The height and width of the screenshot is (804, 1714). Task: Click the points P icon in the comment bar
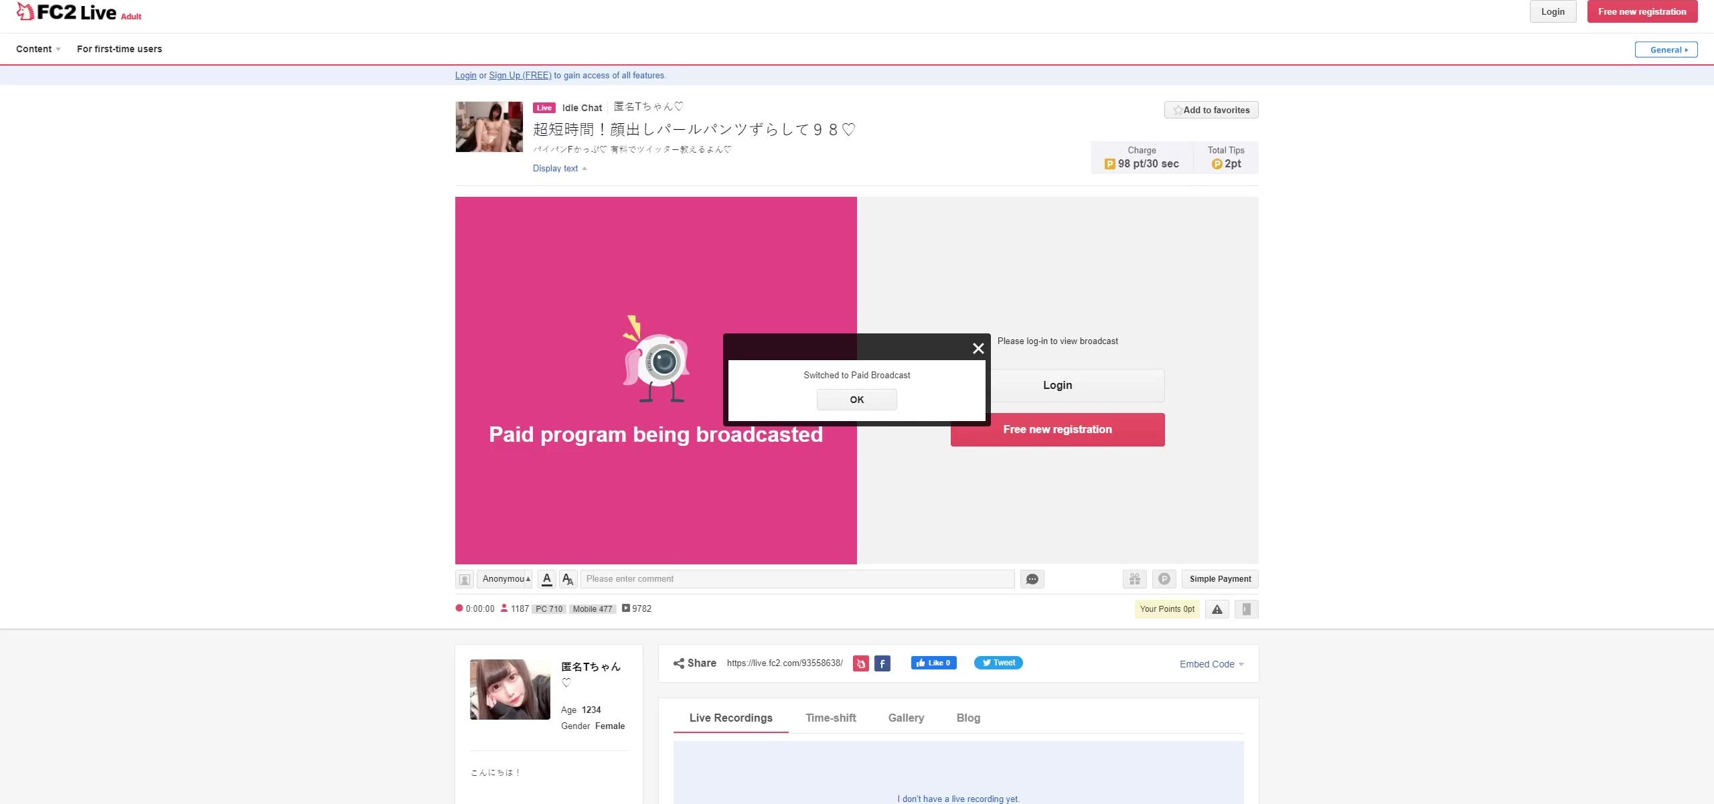(x=1164, y=579)
